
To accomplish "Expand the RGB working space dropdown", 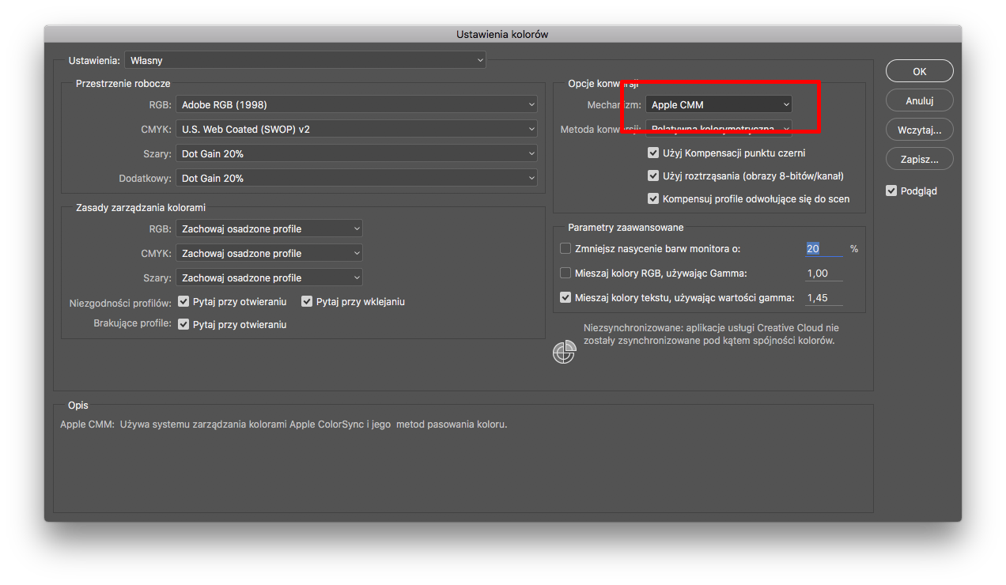I will point(357,104).
